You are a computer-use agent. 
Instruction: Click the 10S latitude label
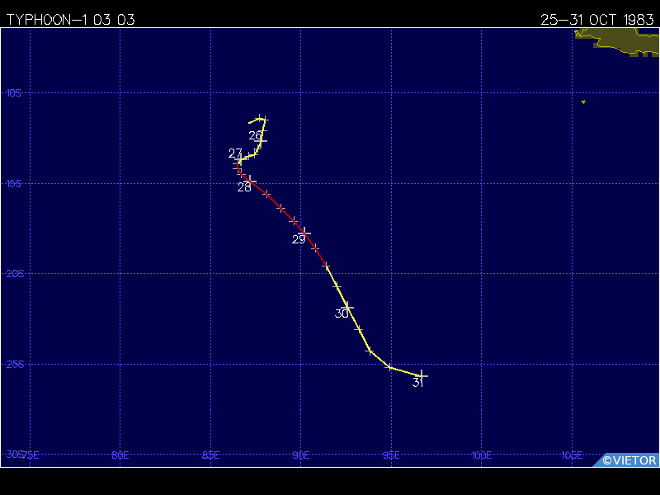pos(13,93)
